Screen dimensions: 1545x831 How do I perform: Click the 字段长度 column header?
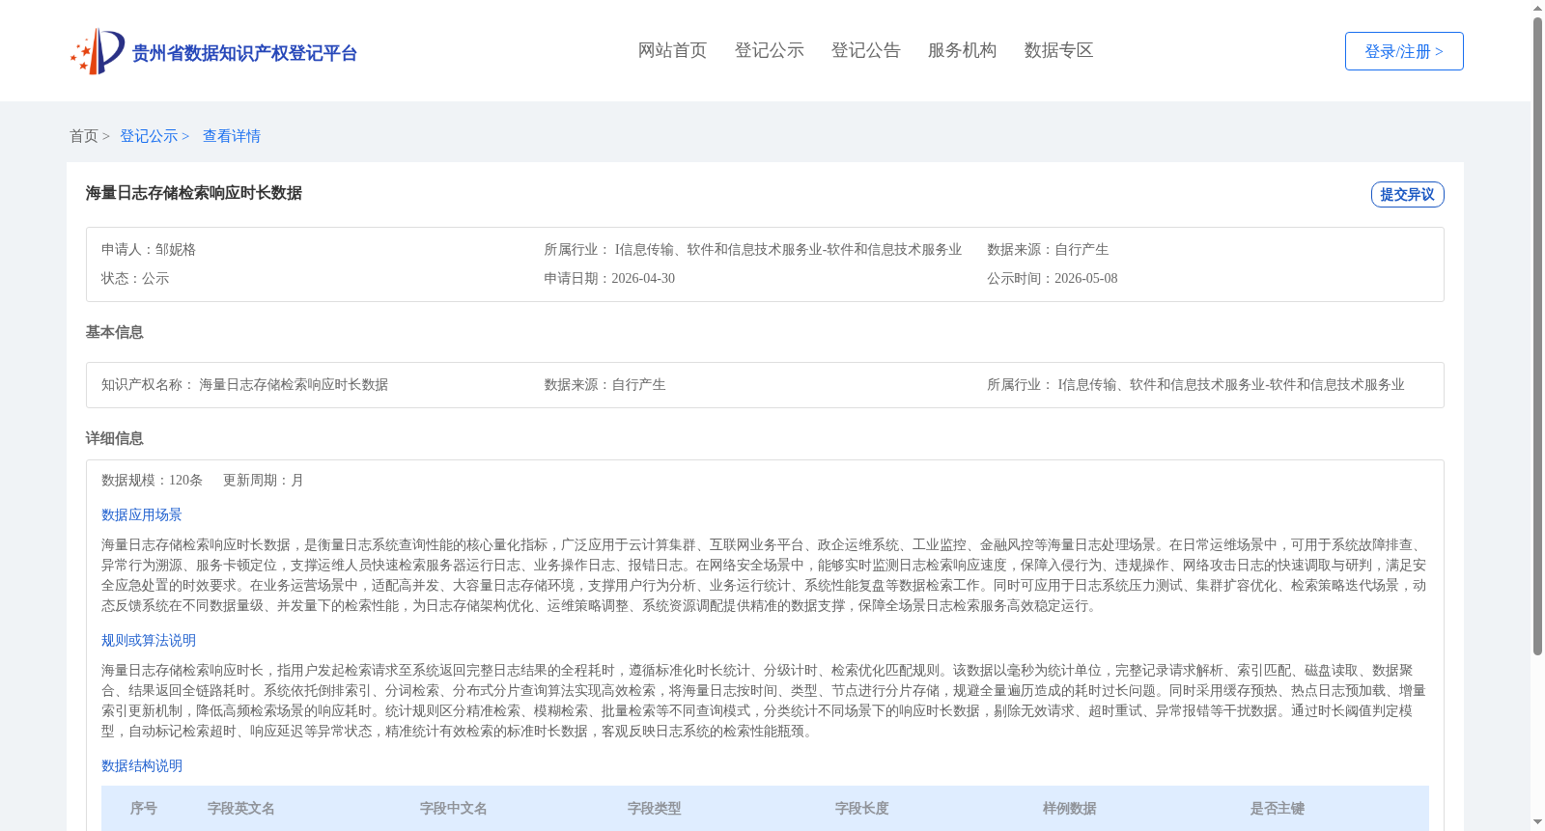[862, 808]
